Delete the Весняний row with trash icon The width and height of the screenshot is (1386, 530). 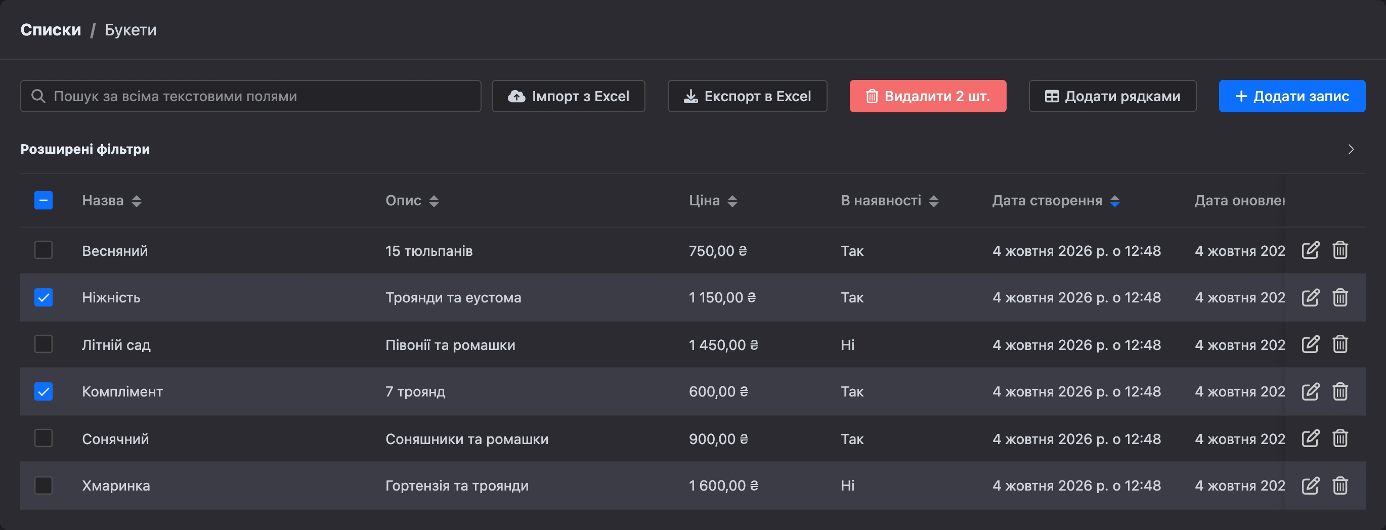click(1340, 250)
